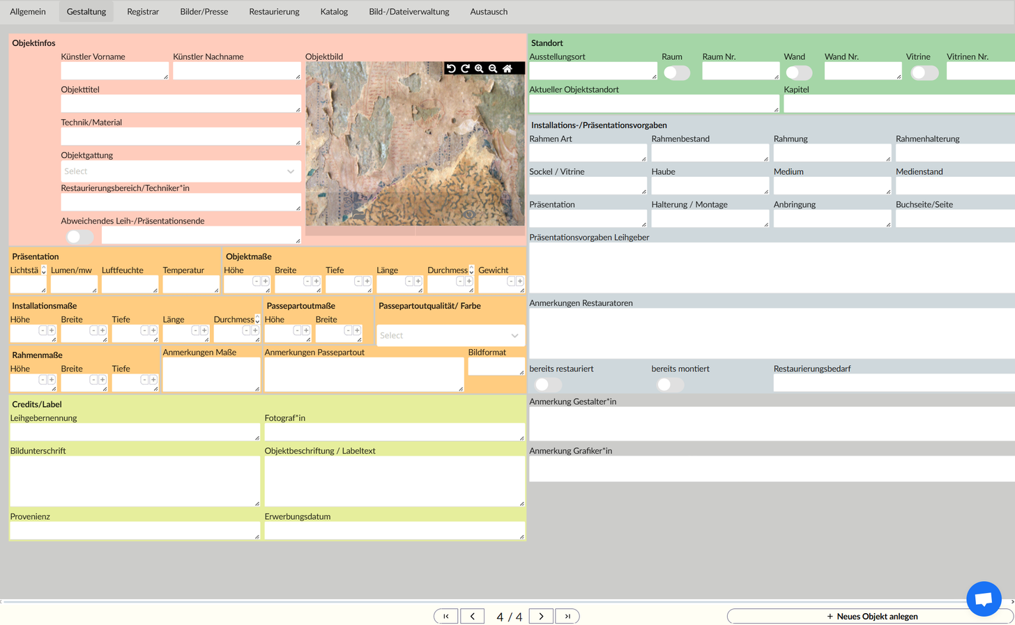Expand the Passepartoutqualität/Farbe dropdown
Image resolution: width=1015 pixels, height=625 pixels.
point(450,335)
